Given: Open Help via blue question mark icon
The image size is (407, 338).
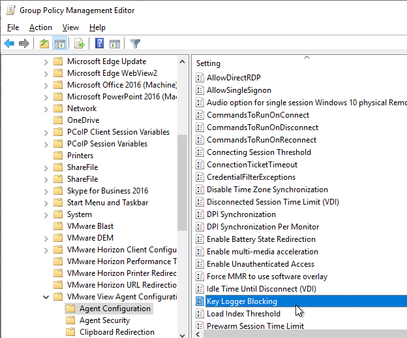Looking at the screenshot, I should pyautogui.click(x=99, y=43).
